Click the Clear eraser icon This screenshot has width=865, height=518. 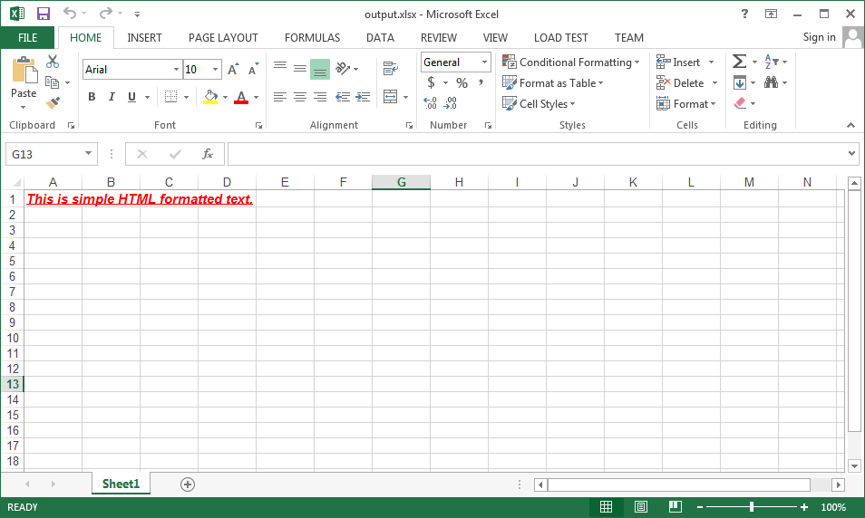click(740, 103)
